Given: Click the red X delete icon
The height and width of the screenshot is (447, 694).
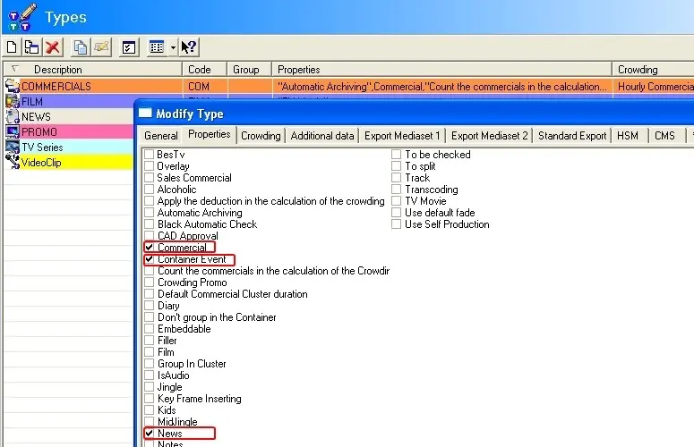Looking at the screenshot, I should (x=54, y=47).
